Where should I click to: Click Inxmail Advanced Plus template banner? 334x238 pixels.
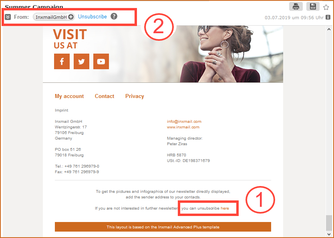[x=163, y=227]
